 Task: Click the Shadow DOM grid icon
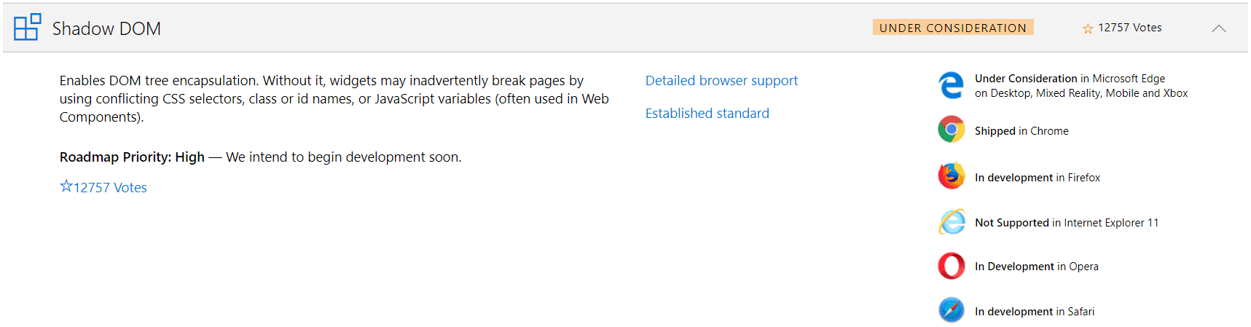tap(27, 28)
